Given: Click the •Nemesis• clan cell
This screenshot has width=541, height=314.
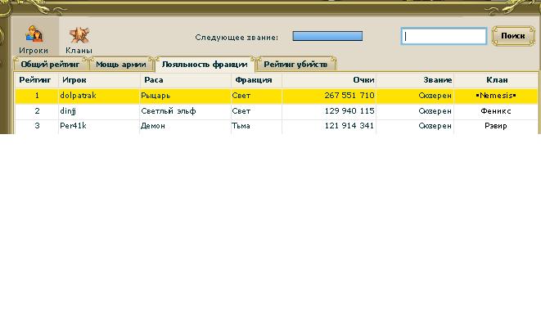Looking at the screenshot, I should (x=496, y=96).
